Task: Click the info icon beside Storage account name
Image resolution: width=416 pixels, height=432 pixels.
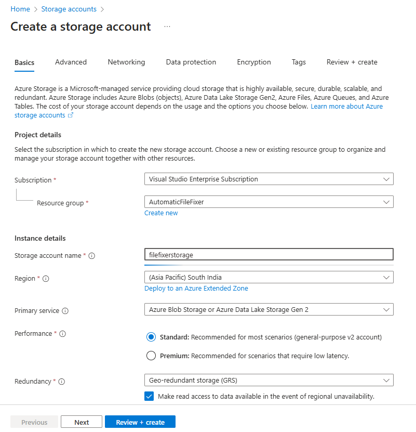Action: pyautogui.click(x=92, y=256)
